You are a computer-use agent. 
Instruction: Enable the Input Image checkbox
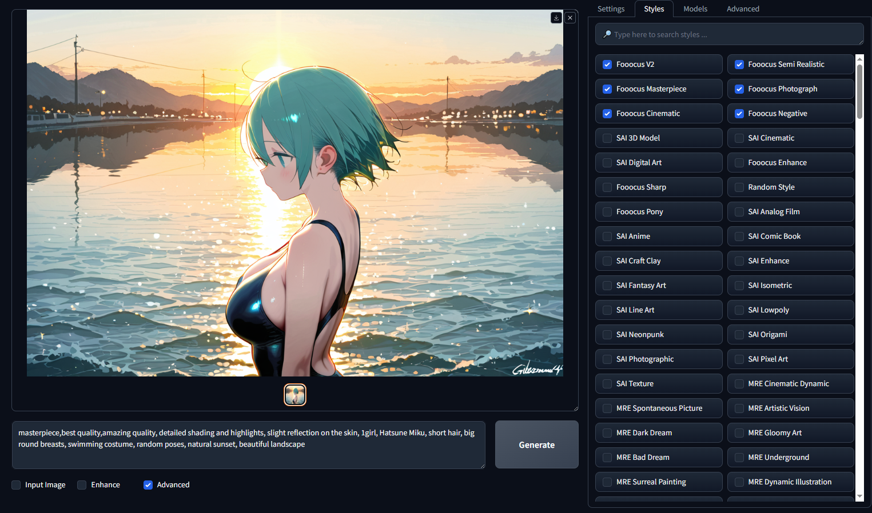16,485
